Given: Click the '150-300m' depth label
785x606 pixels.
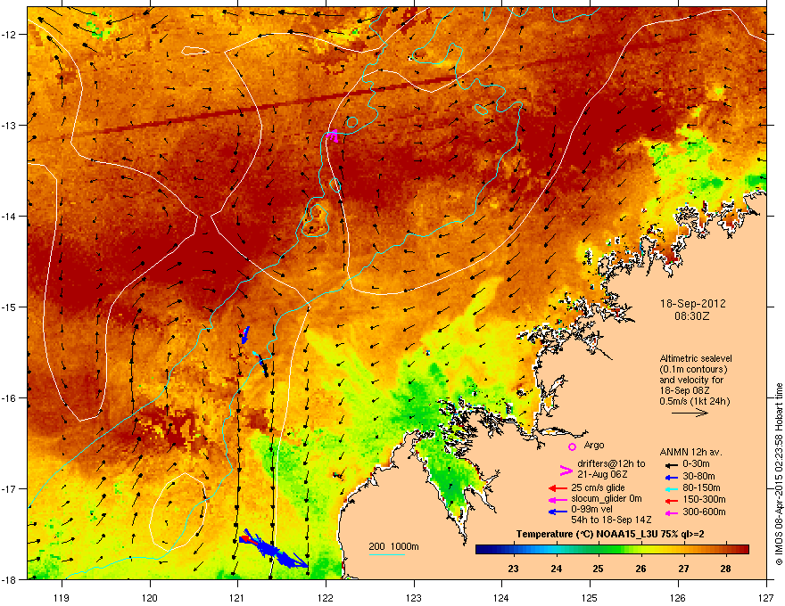Looking at the screenshot, I should (704, 499).
